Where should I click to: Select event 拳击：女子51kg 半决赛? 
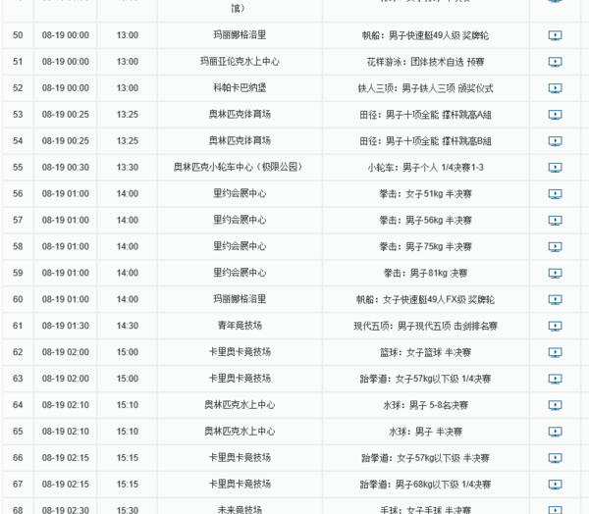point(425,194)
